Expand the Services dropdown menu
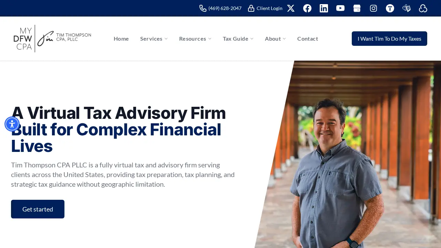The image size is (441, 248). [x=154, y=39]
